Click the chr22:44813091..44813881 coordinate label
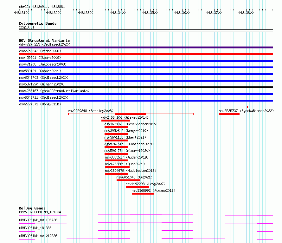This screenshot has width=282, height=243. pyautogui.click(x=42, y=7)
